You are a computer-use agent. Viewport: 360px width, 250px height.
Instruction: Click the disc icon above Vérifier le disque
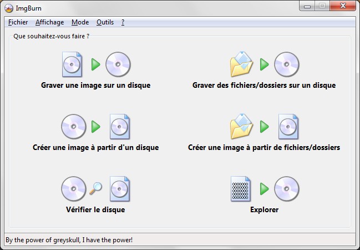pyautogui.click(x=74, y=189)
